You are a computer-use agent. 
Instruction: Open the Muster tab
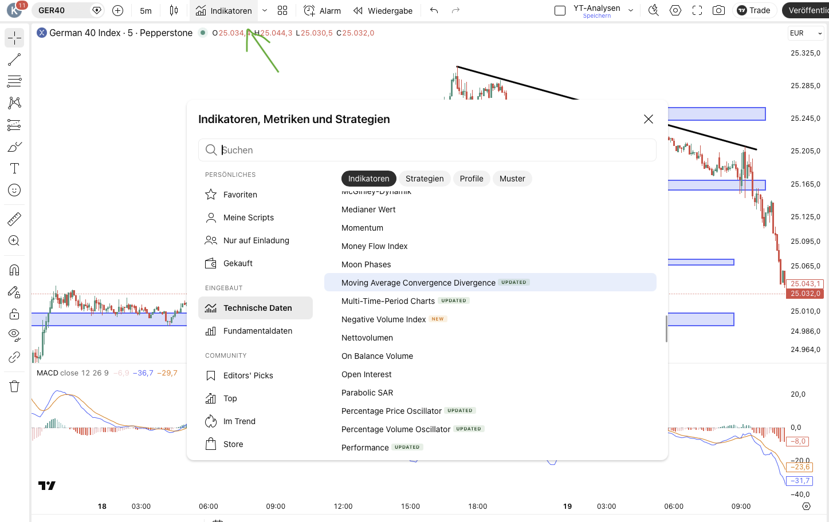[512, 178]
